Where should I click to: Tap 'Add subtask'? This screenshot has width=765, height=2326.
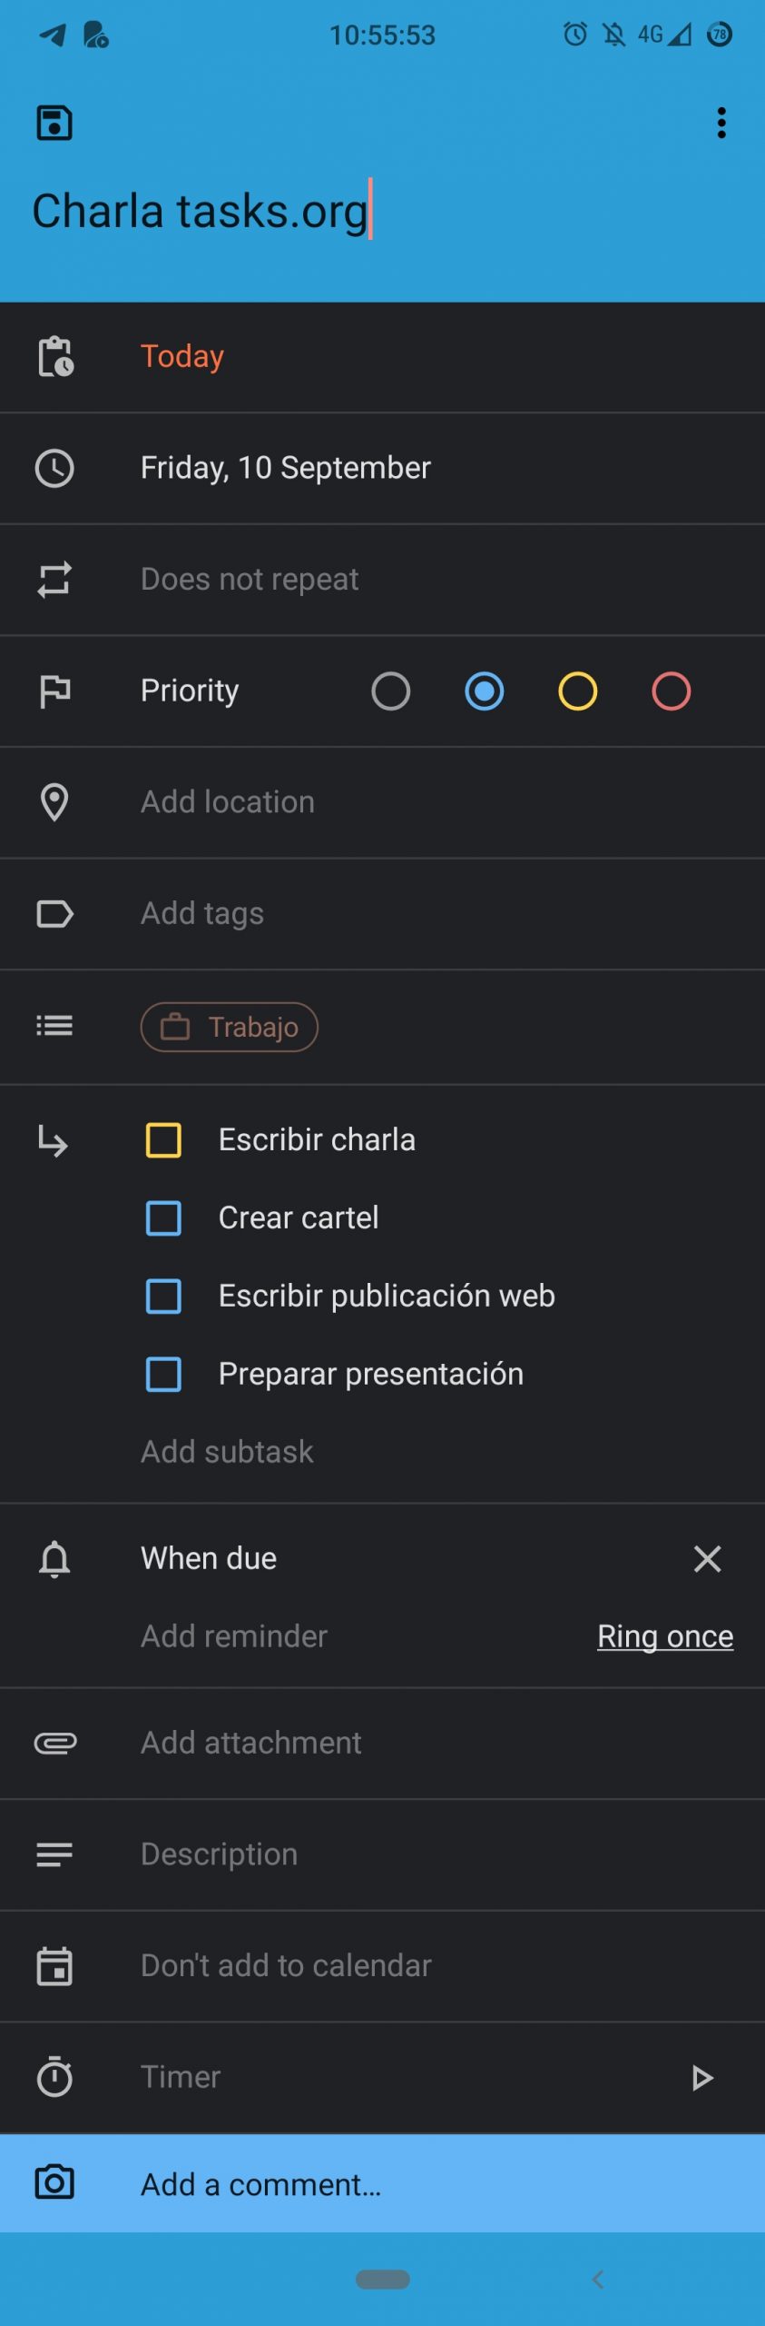(227, 1452)
